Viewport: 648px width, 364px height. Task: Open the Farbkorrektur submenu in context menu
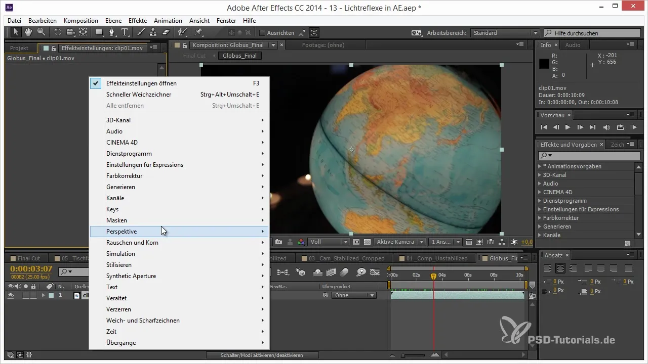(x=179, y=176)
